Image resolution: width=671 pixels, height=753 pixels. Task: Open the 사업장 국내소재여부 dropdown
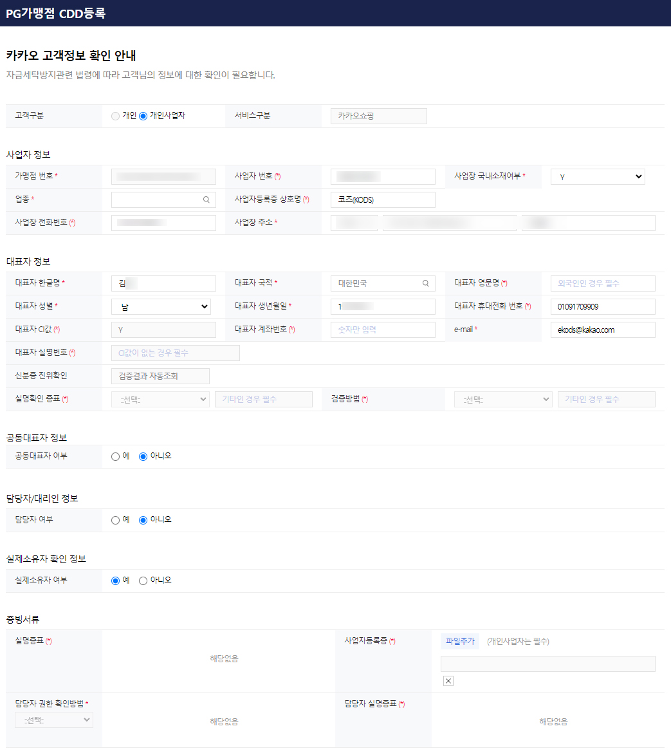(598, 177)
